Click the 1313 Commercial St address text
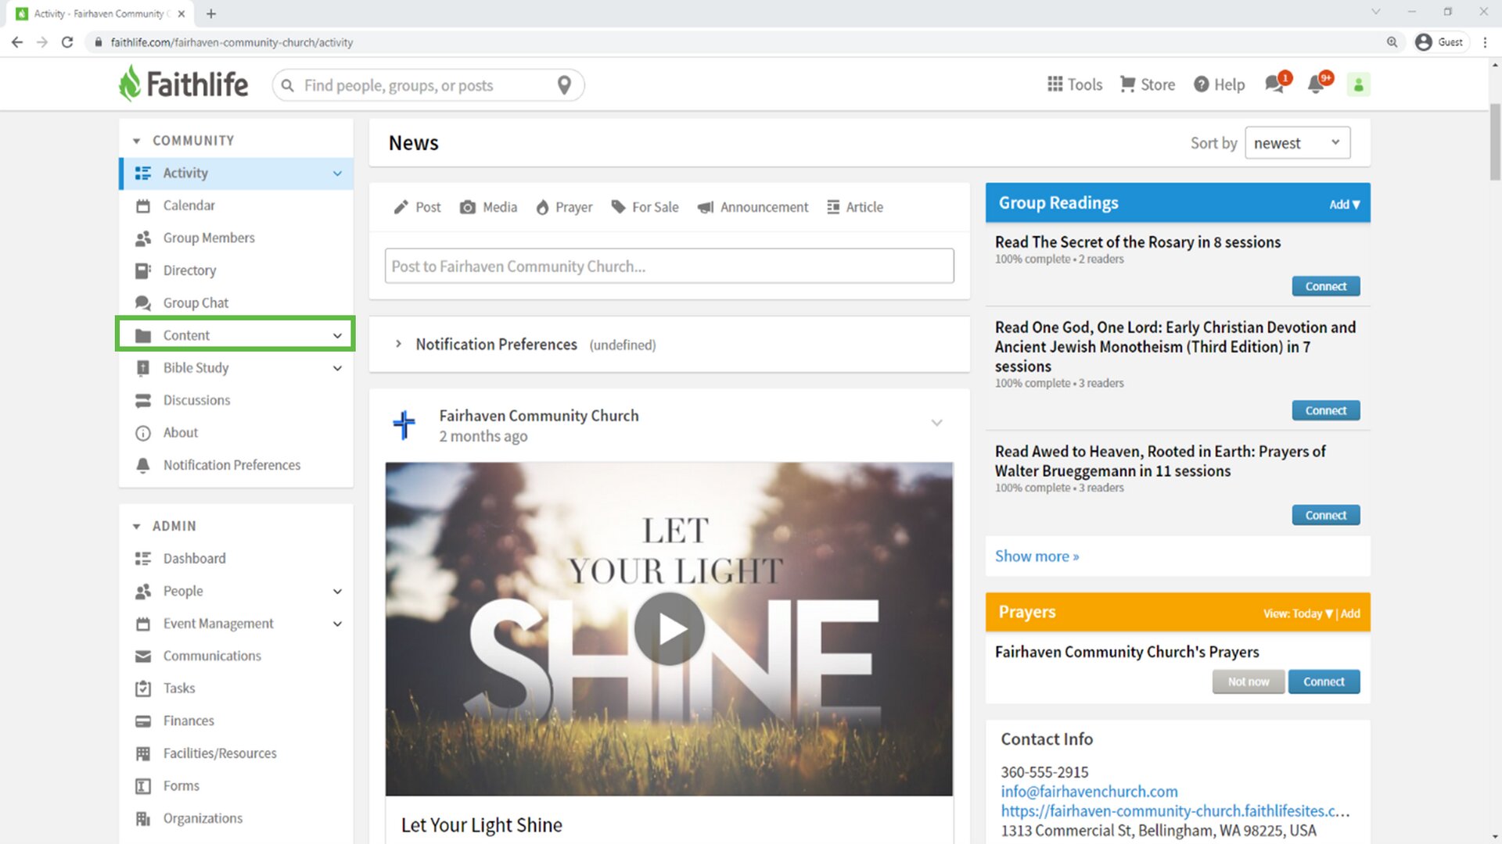1502x844 pixels. (x=1158, y=831)
